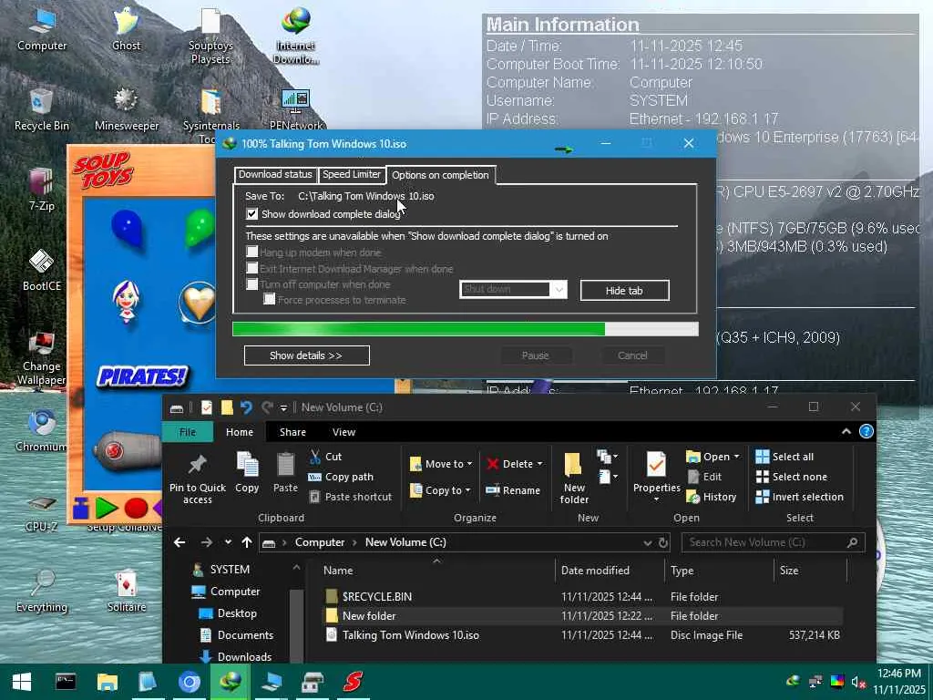The width and height of the screenshot is (933, 700).
Task: Click the Cancel download button
Action: click(632, 355)
